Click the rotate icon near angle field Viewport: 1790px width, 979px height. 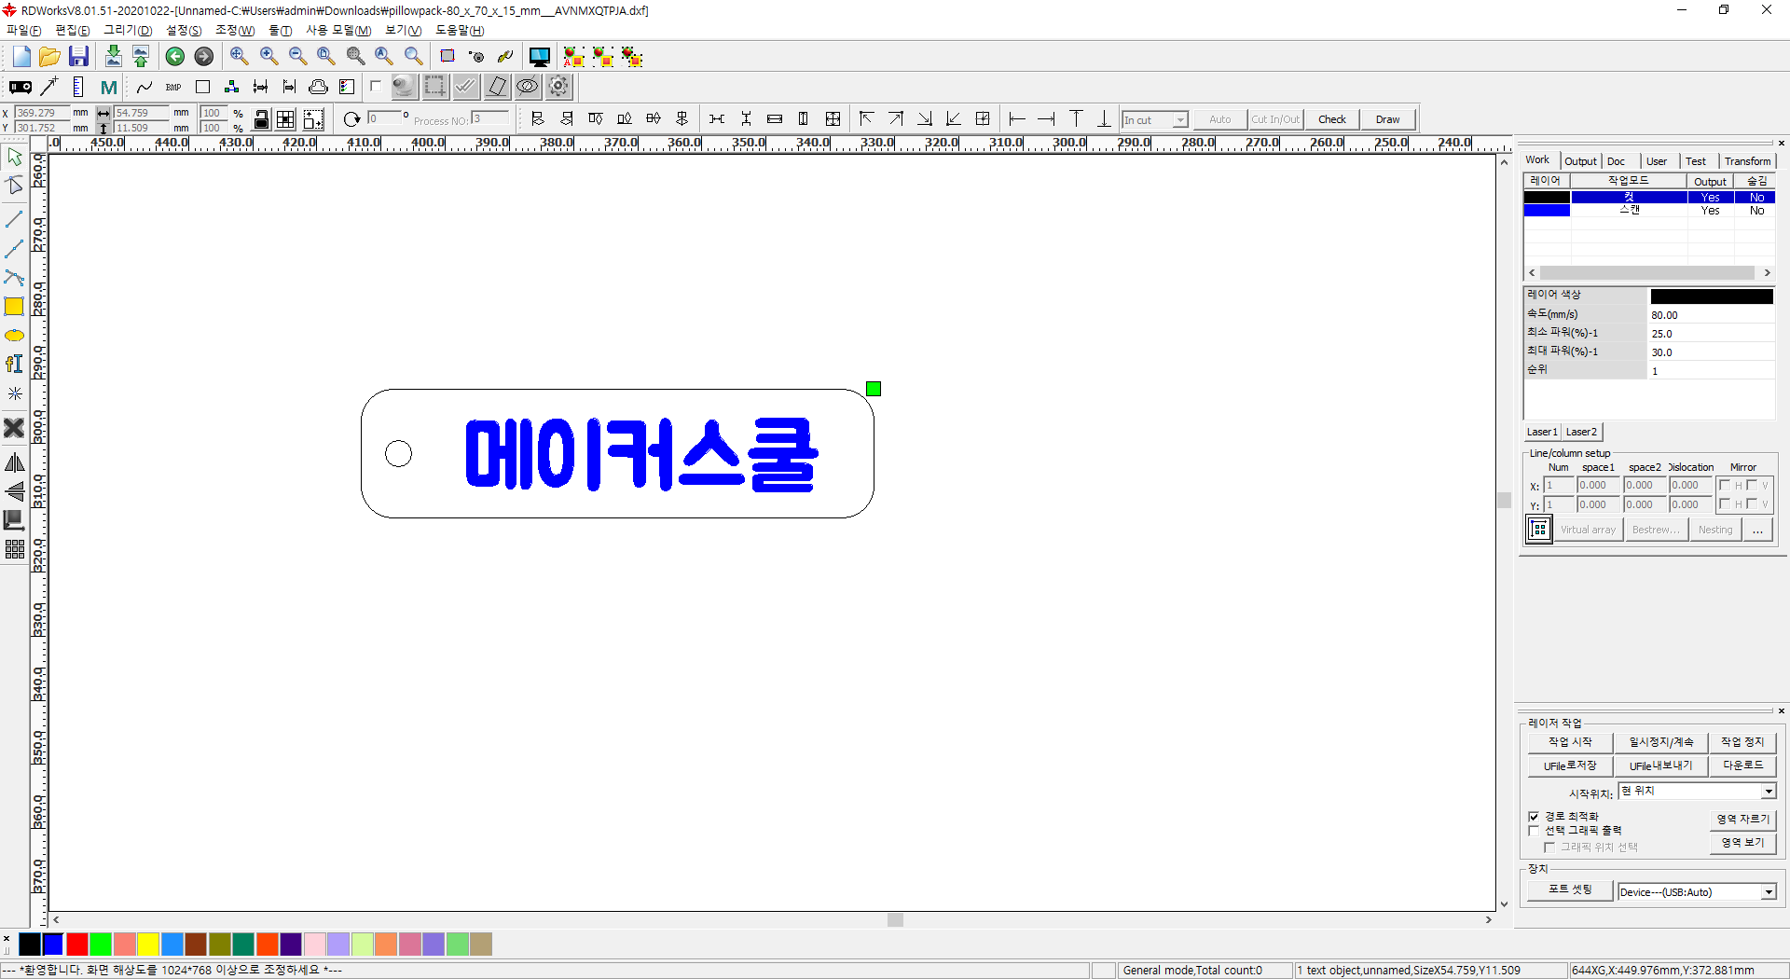pos(351,119)
